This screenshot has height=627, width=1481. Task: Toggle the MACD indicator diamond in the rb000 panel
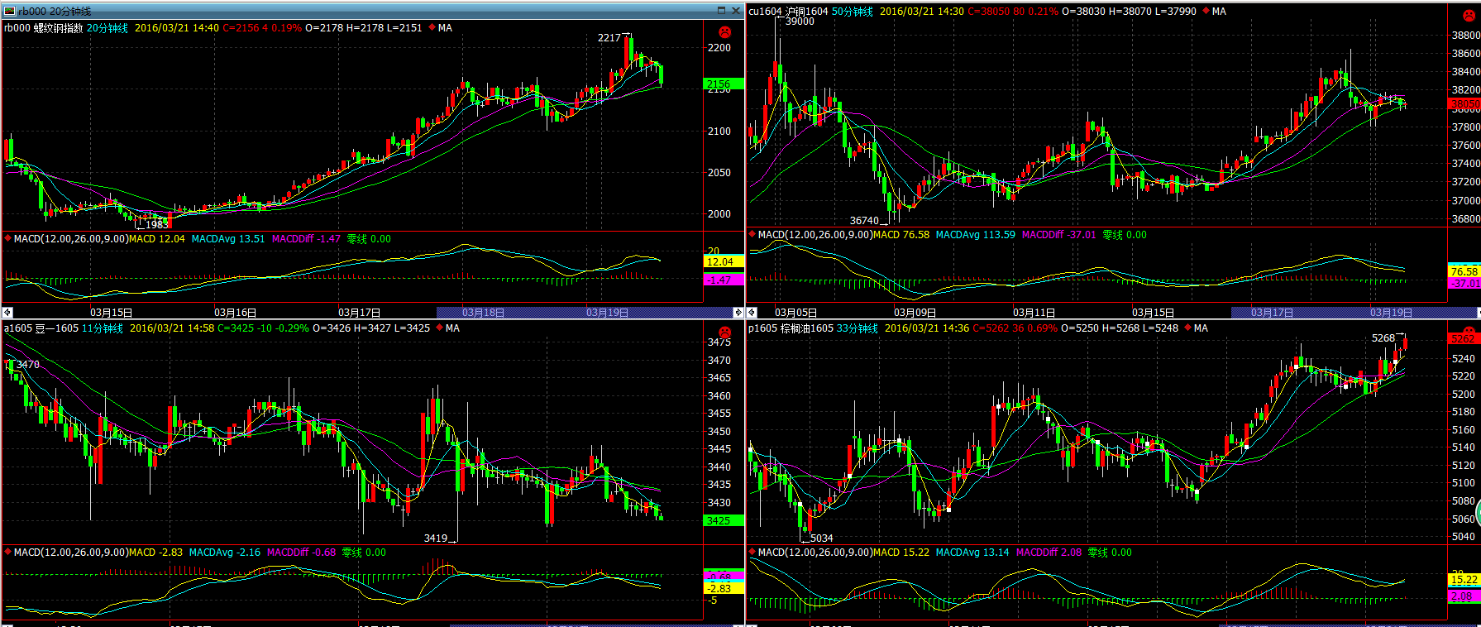8,238
